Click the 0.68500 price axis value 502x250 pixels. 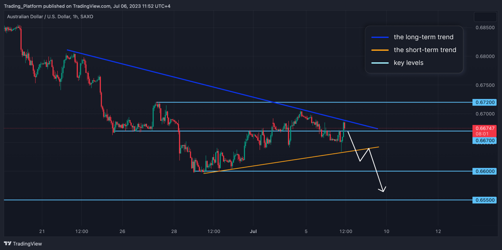pos(485,28)
